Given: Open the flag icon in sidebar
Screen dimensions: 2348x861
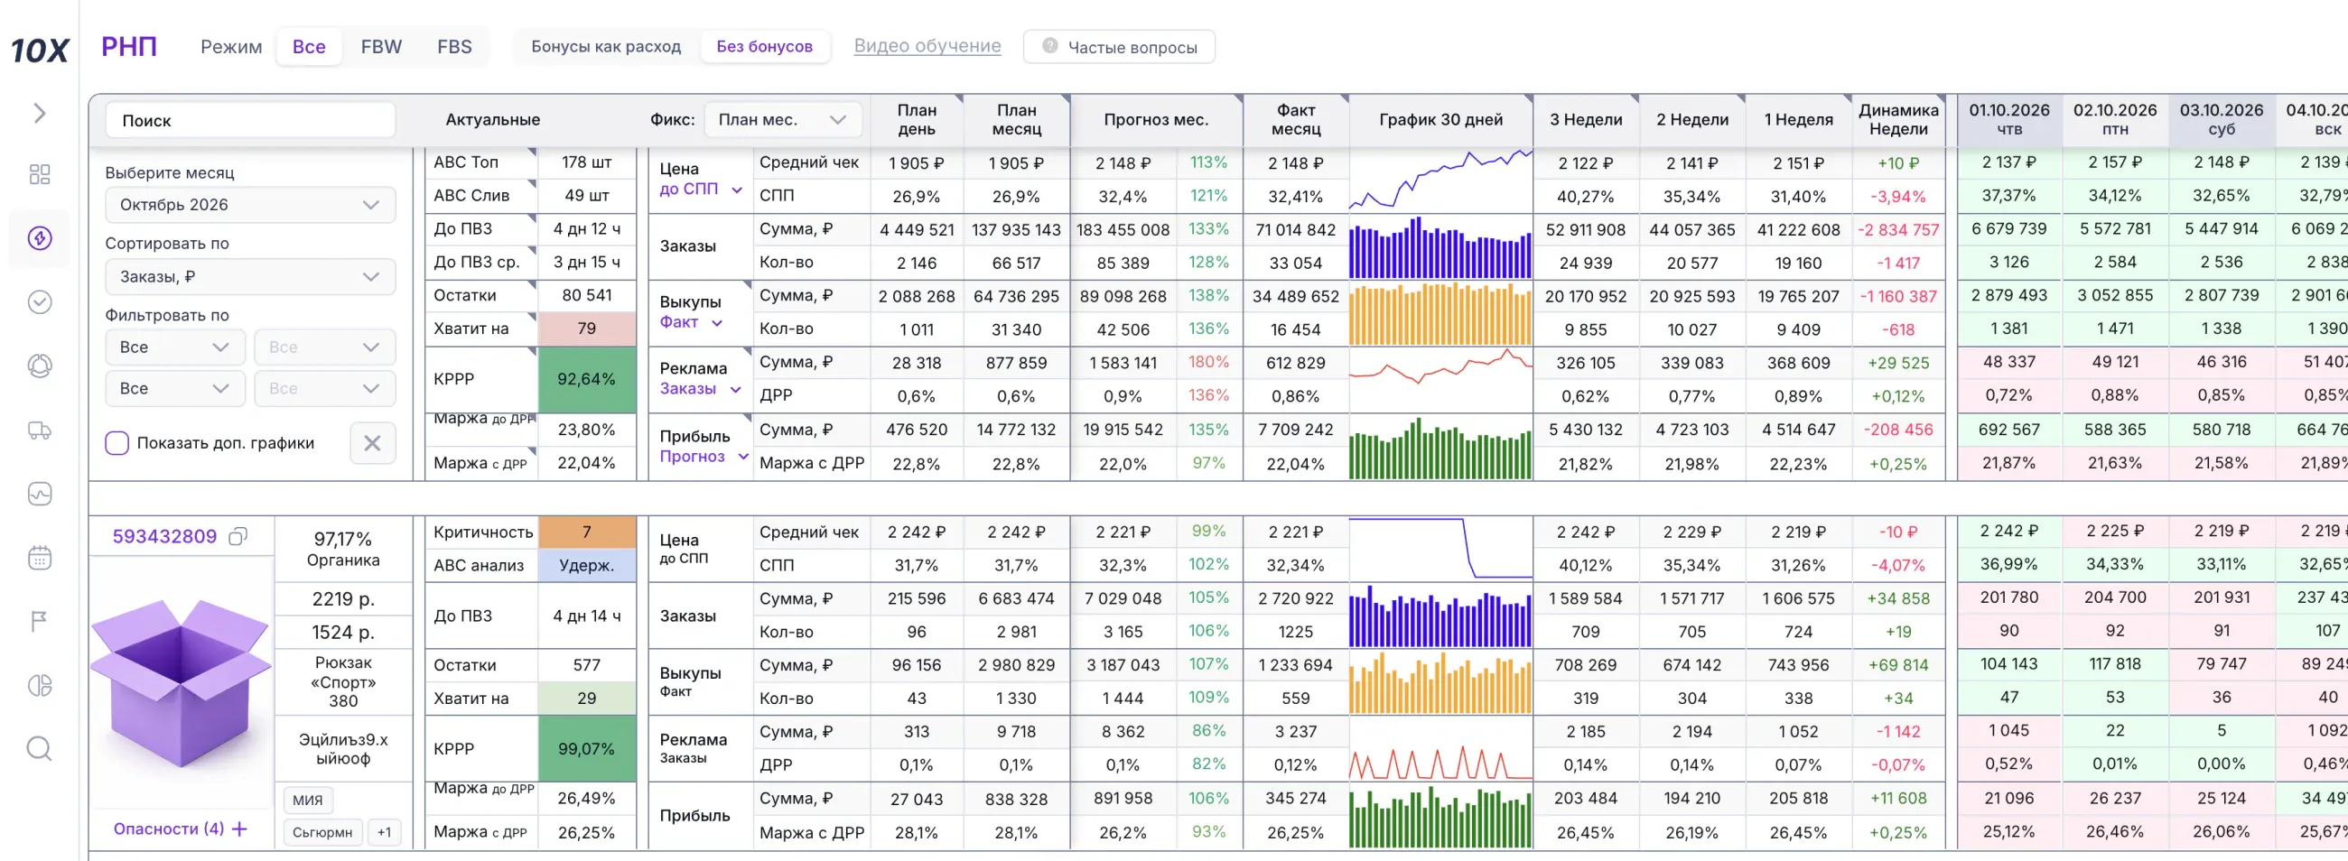Looking at the screenshot, I should click(39, 621).
